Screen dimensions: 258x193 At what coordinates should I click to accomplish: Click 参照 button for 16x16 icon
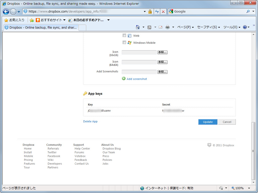(163, 52)
